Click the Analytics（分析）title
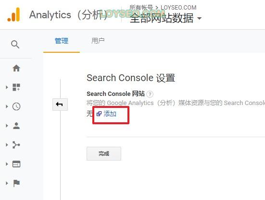265x200 pixels. [68, 15]
